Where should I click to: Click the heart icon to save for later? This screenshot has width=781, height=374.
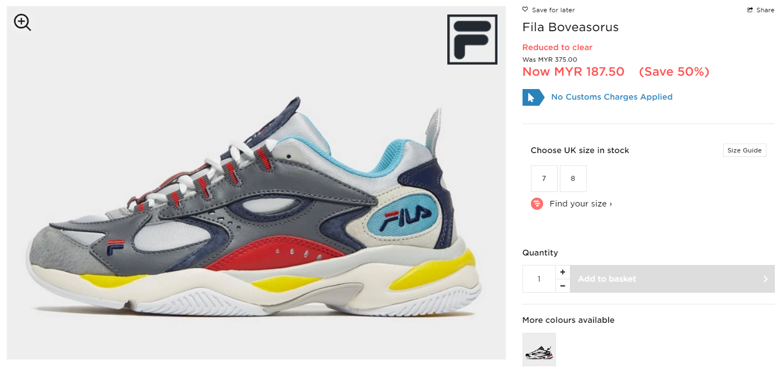[525, 9]
